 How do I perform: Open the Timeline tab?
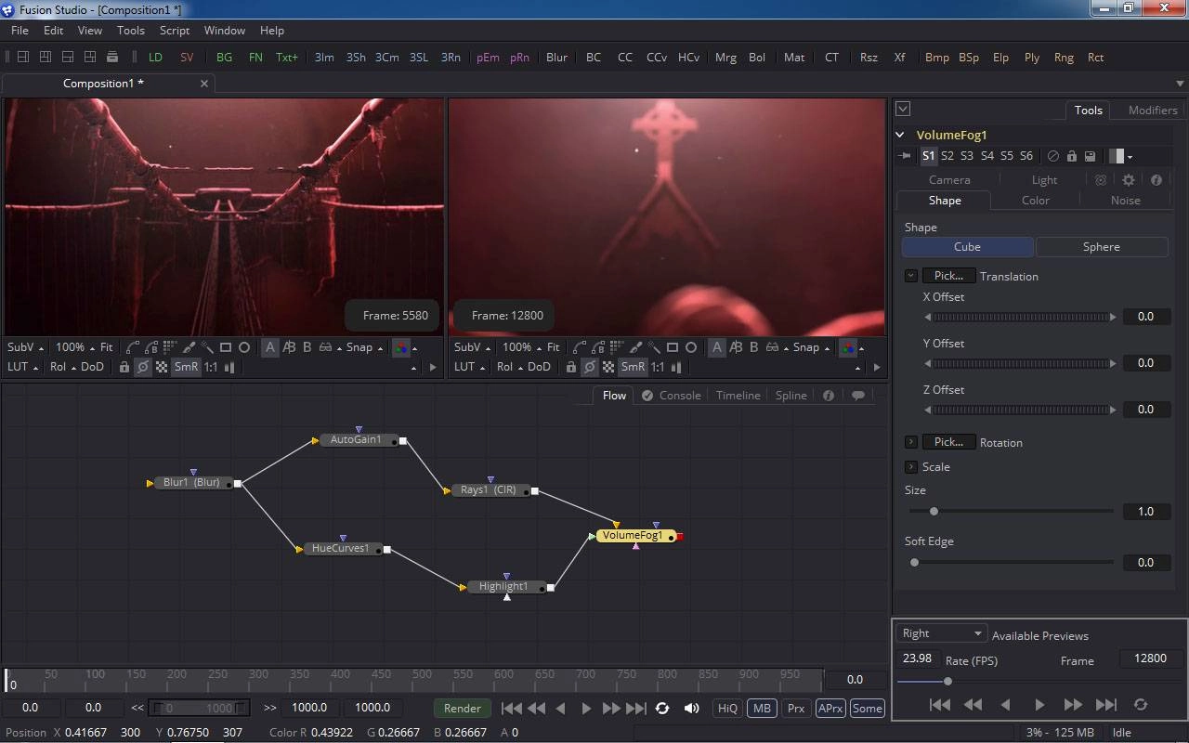point(738,395)
